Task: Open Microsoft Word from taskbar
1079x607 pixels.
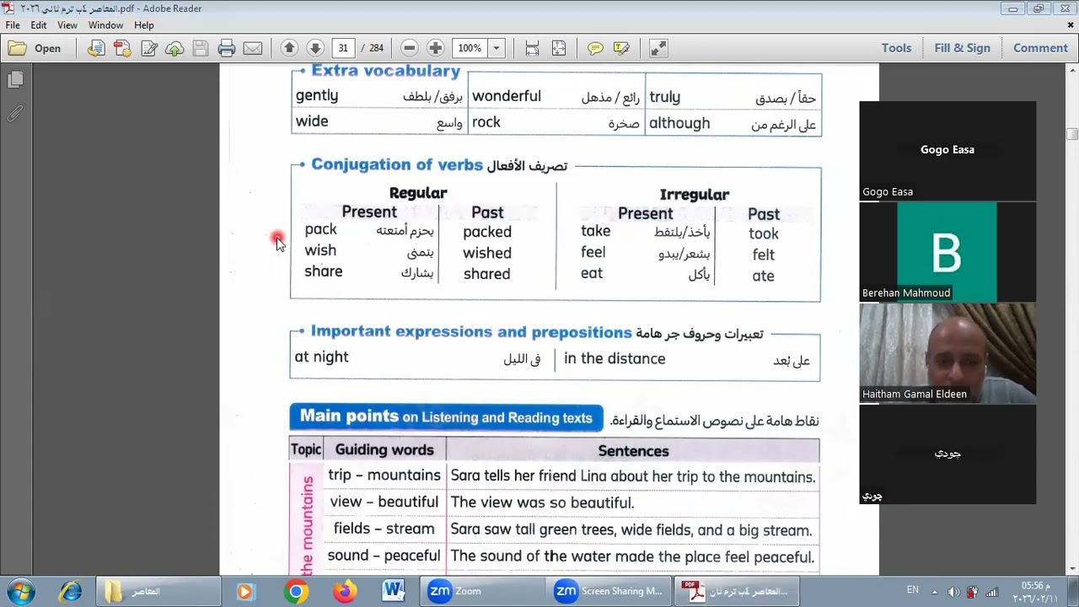Action: point(394,592)
